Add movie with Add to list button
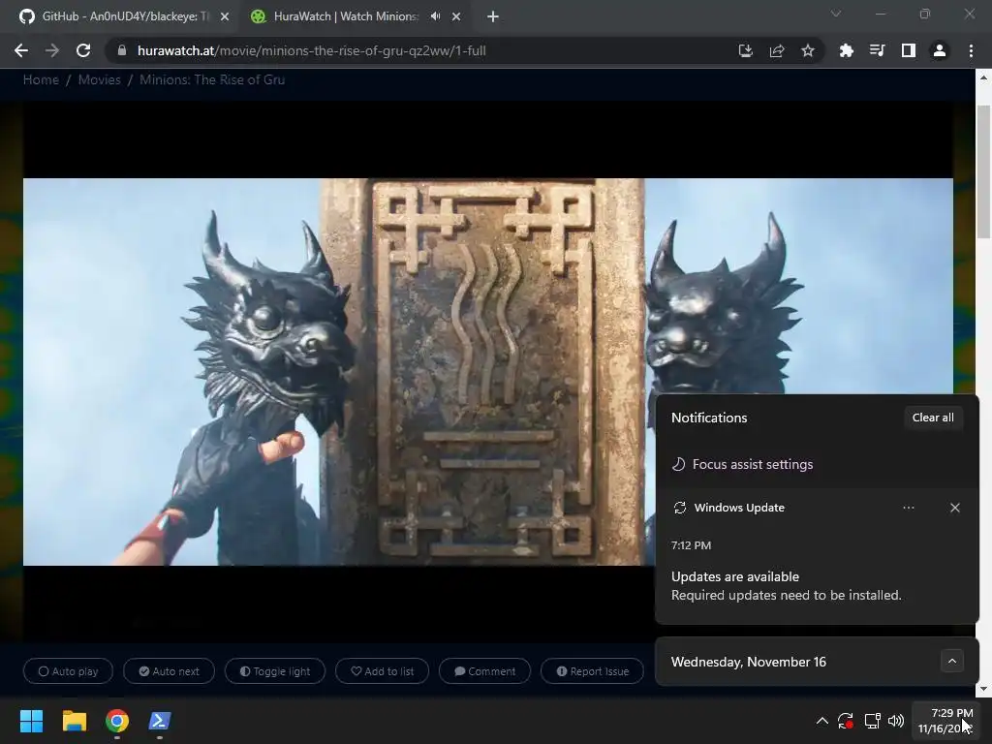This screenshot has width=992, height=744. click(x=382, y=671)
